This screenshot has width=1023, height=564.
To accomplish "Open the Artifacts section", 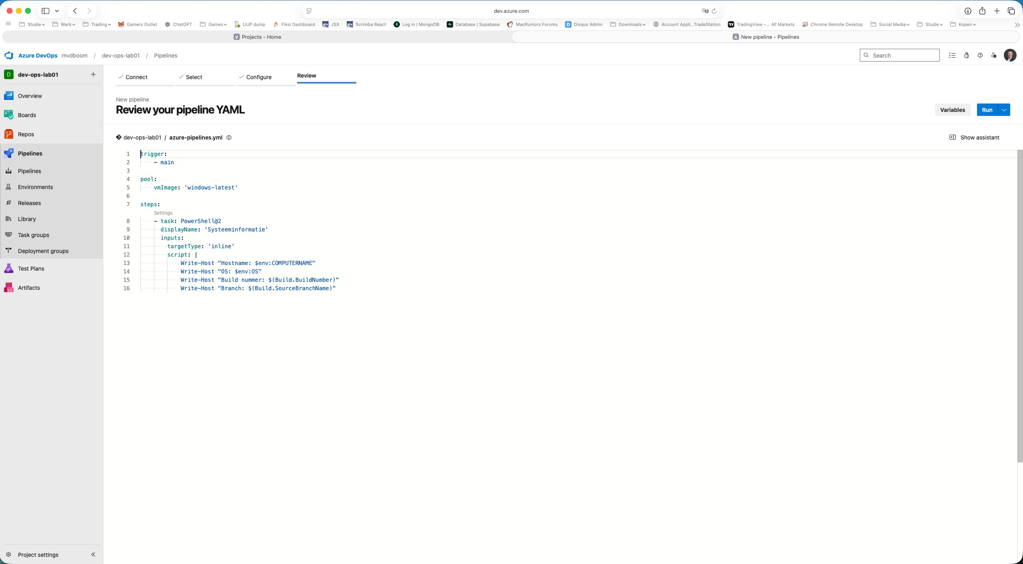I will tap(29, 287).
